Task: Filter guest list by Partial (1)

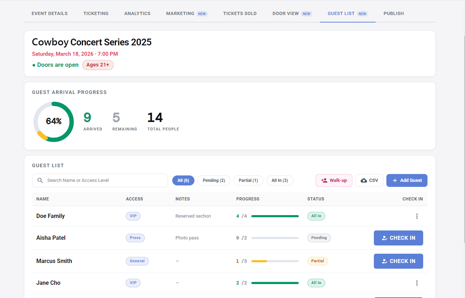Action: [x=248, y=180]
